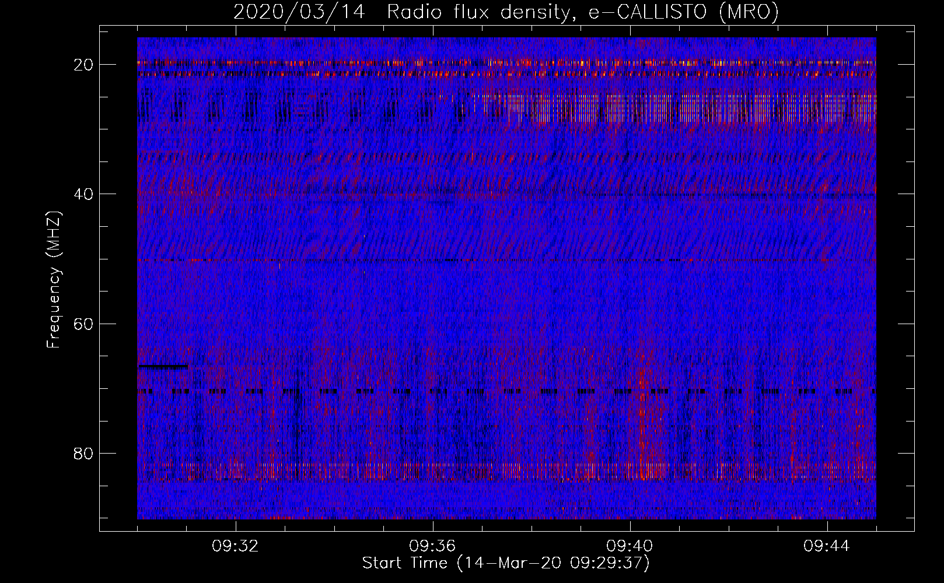Click the 09:36 time tick label

[x=432, y=546]
